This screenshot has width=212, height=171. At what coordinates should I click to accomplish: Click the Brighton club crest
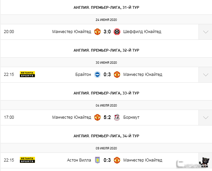point(97,75)
